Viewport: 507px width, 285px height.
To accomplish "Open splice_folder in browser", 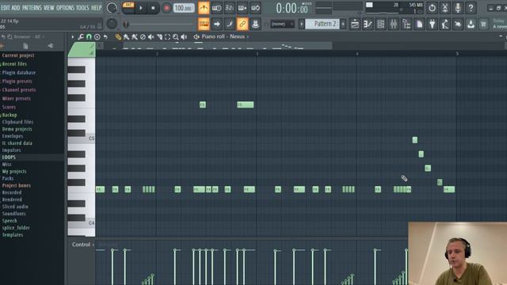I will (x=16, y=228).
